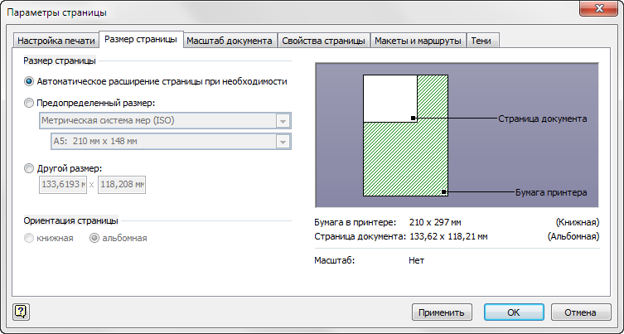This screenshot has width=624, height=334.
Task: Switch to the Настройка печати tab
Action: pos(56,41)
